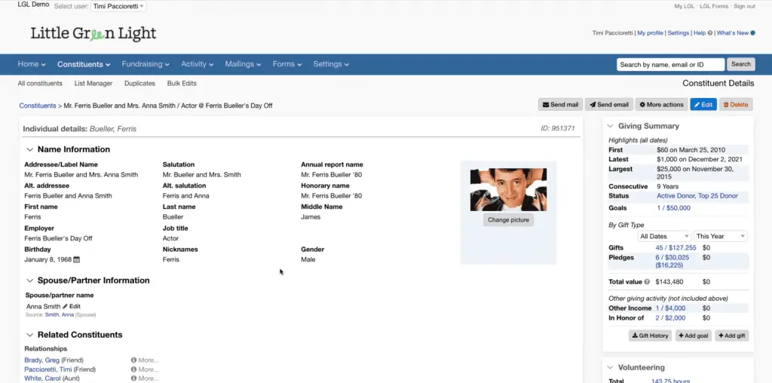Go to List Manager subtab
Screen dimensions: 772x383
[x=93, y=84]
